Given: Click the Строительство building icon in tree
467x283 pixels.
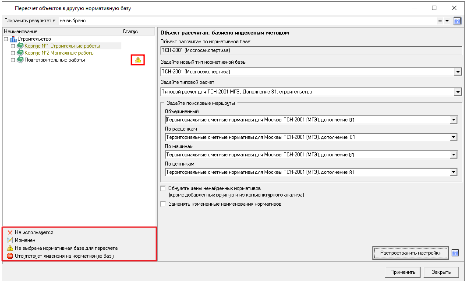Looking at the screenshot, I should [13, 39].
